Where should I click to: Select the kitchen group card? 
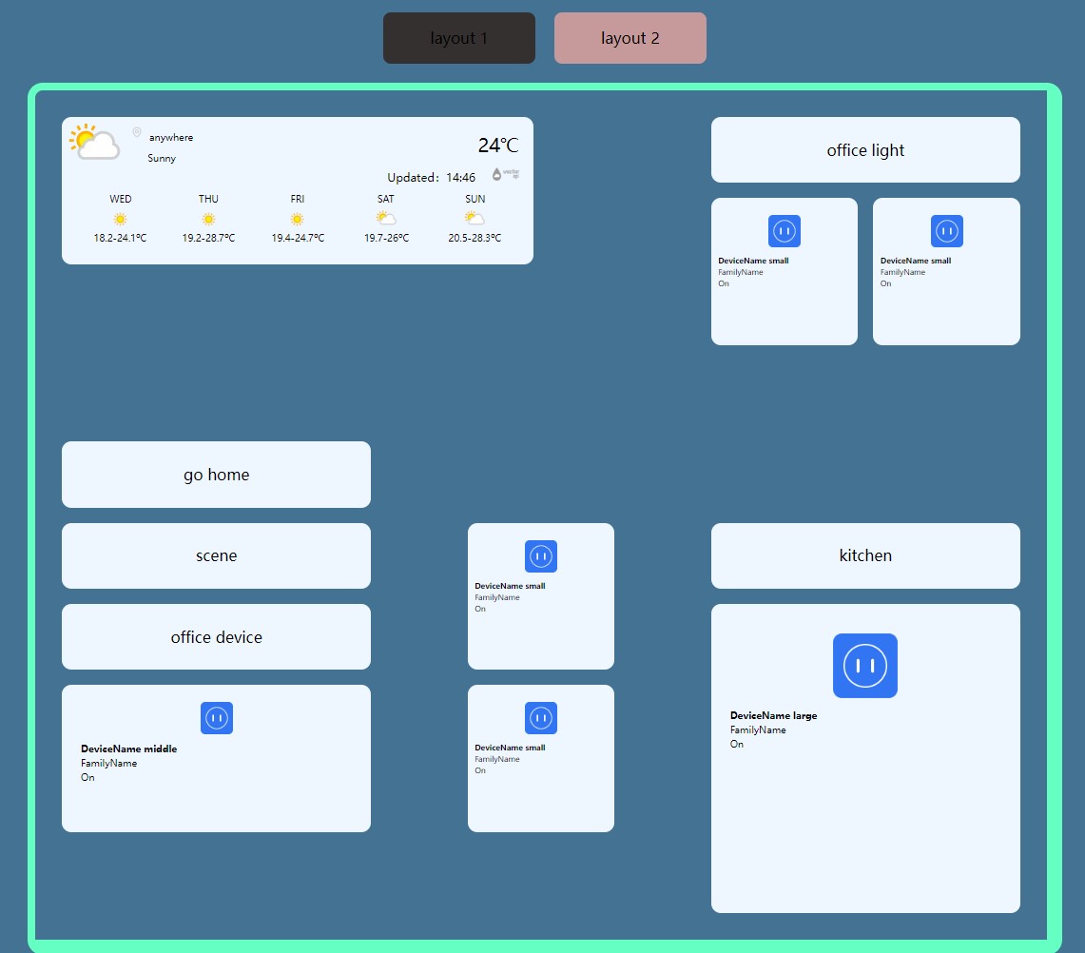click(x=865, y=555)
